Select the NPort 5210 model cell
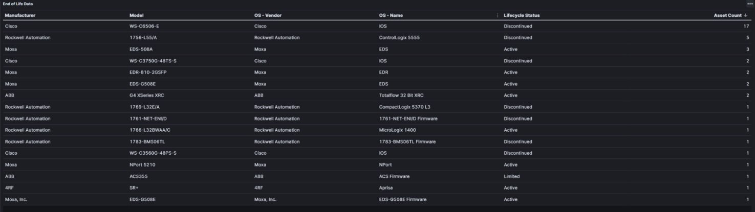The width and height of the screenshot is (755, 212). point(143,164)
